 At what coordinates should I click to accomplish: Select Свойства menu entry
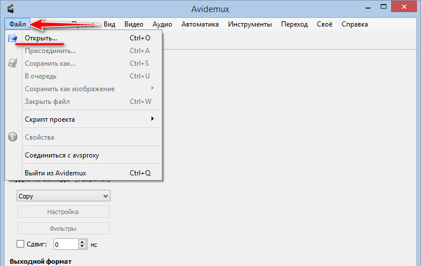[84, 137]
